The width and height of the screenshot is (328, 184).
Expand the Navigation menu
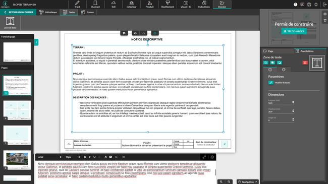[x=248, y=181]
